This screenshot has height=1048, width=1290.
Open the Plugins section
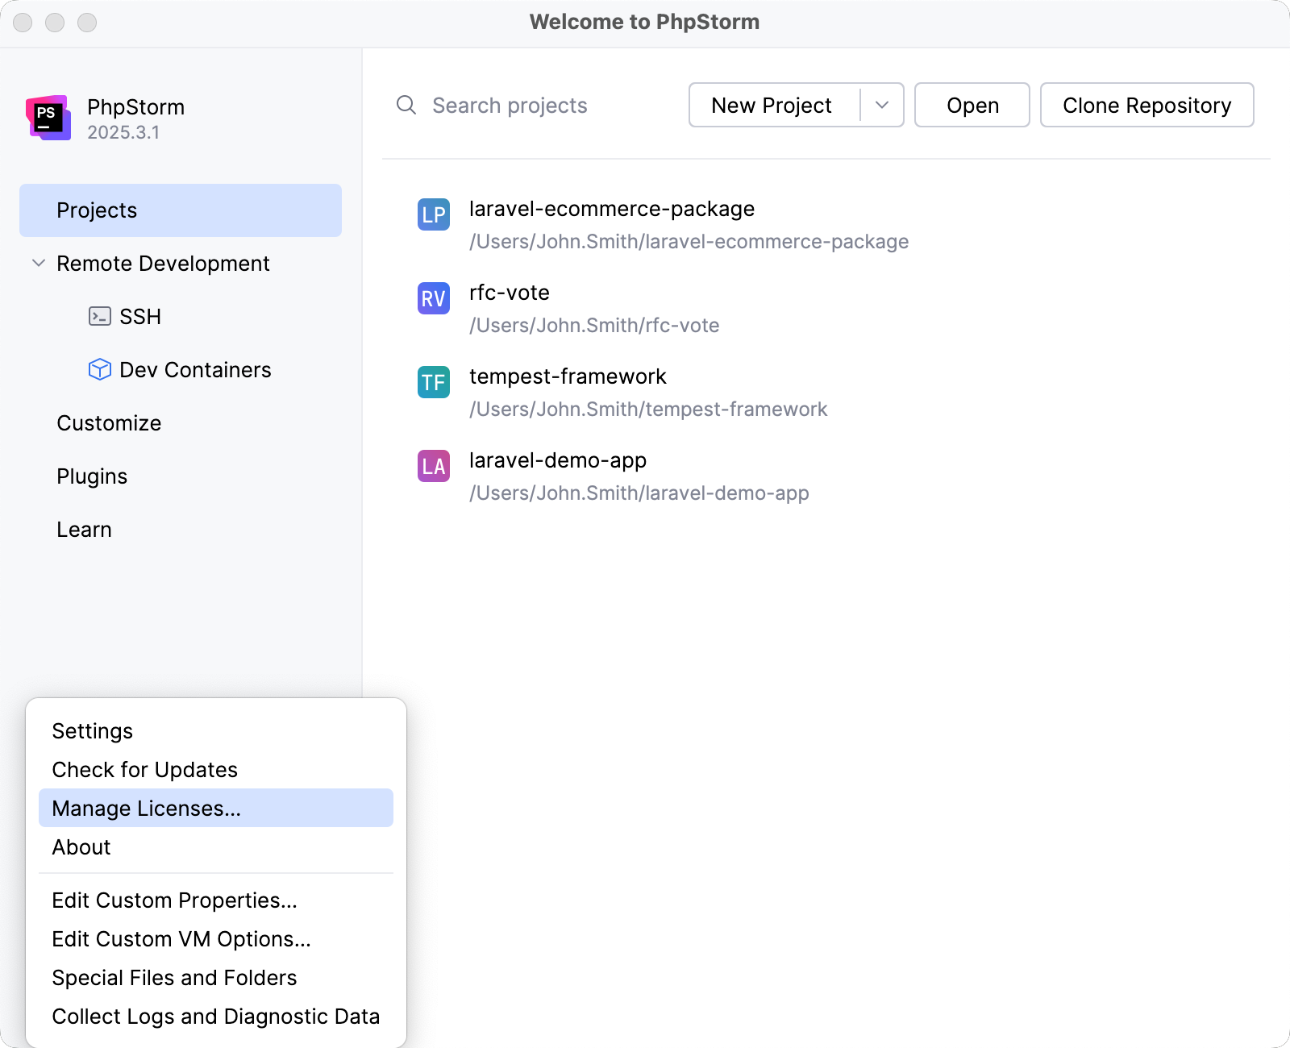[x=91, y=476]
